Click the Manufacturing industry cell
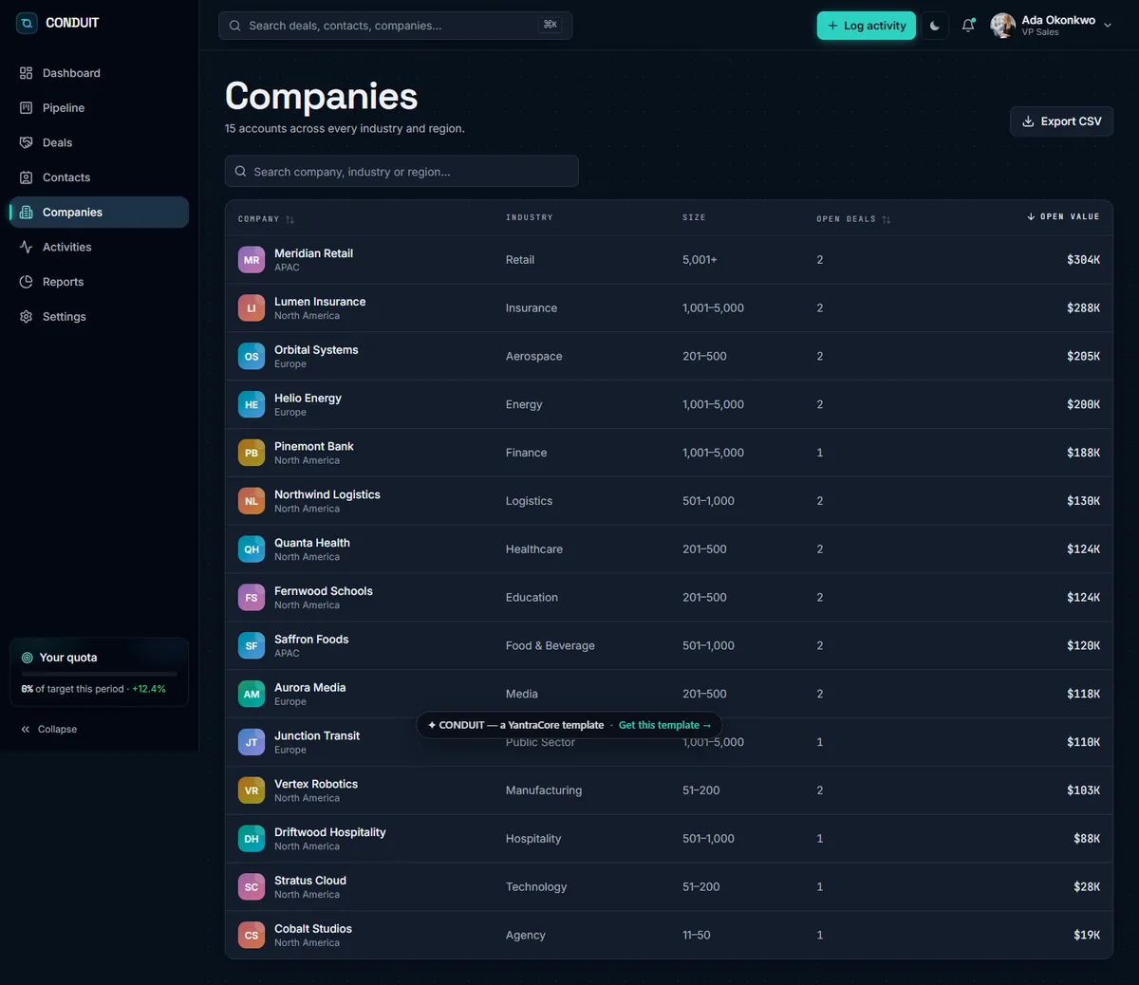Screen dimensions: 1139x985 [x=544, y=790]
